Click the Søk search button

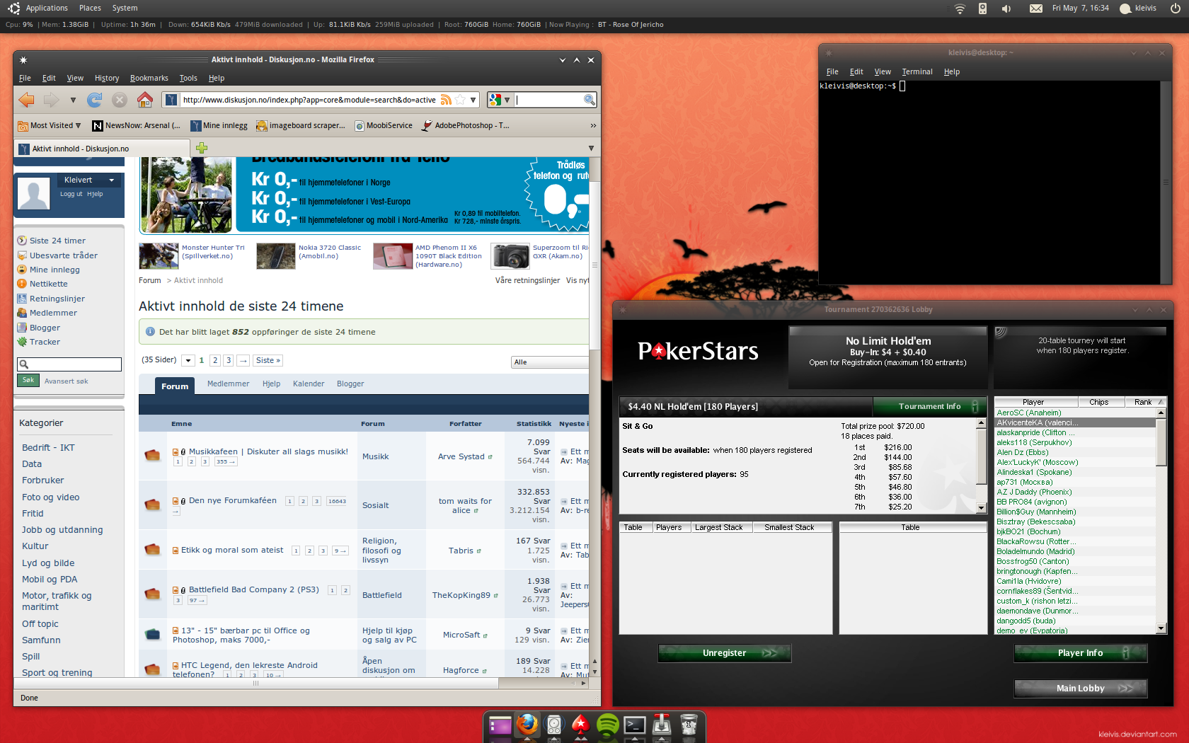28,380
